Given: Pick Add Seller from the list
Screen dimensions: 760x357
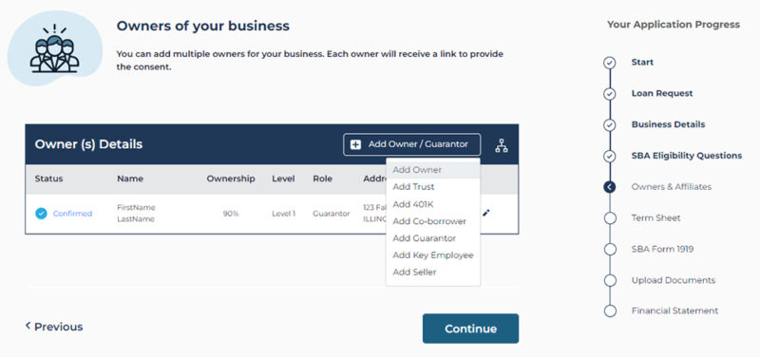Looking at the screenshot, I should pos(433,272).
